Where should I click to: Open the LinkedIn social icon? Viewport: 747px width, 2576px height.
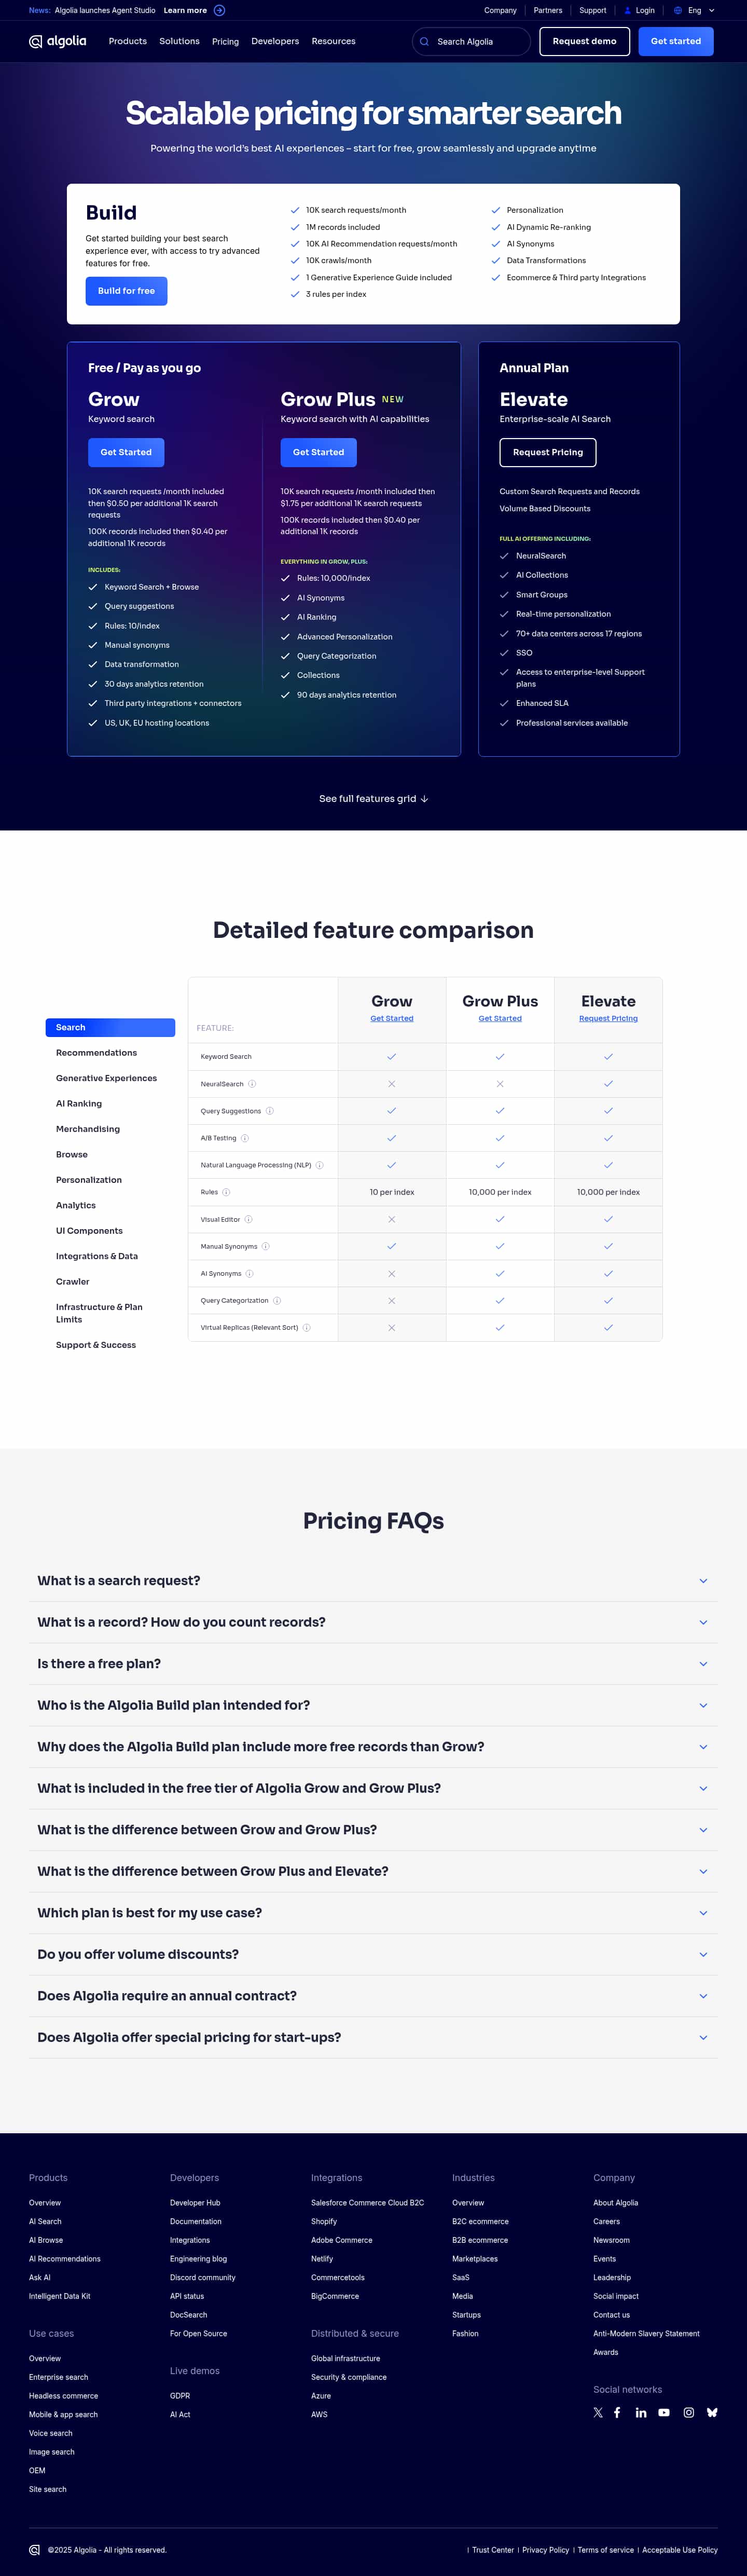pos(641,2413)
